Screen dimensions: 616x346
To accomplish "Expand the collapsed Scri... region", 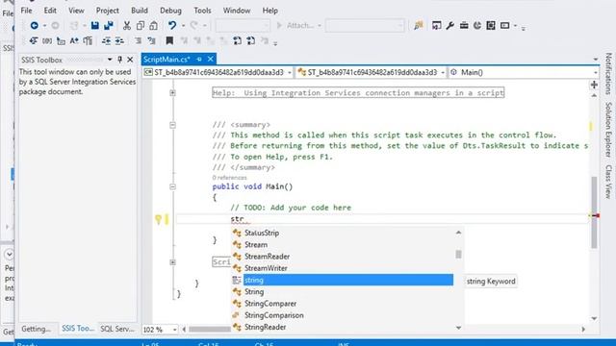I will [x=172, y=262].
